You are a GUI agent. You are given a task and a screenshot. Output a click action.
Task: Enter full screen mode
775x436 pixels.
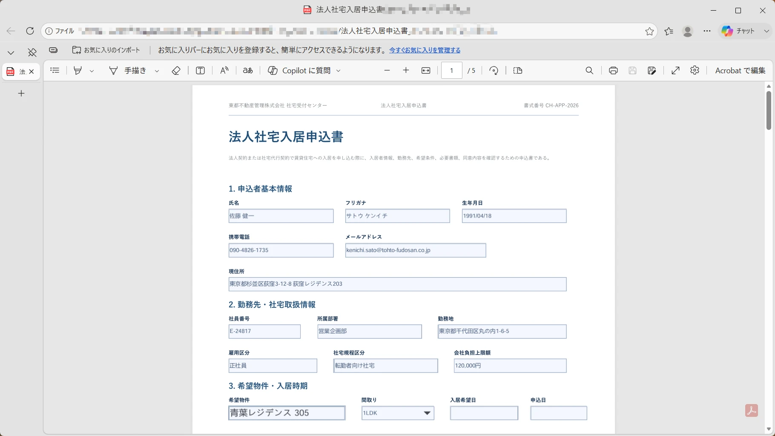coord(675,70)
